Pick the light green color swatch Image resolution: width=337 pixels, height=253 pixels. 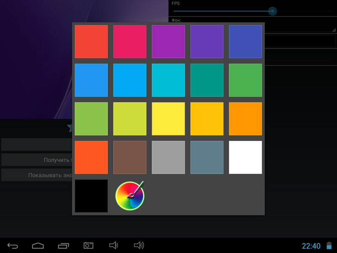point(91,119)
